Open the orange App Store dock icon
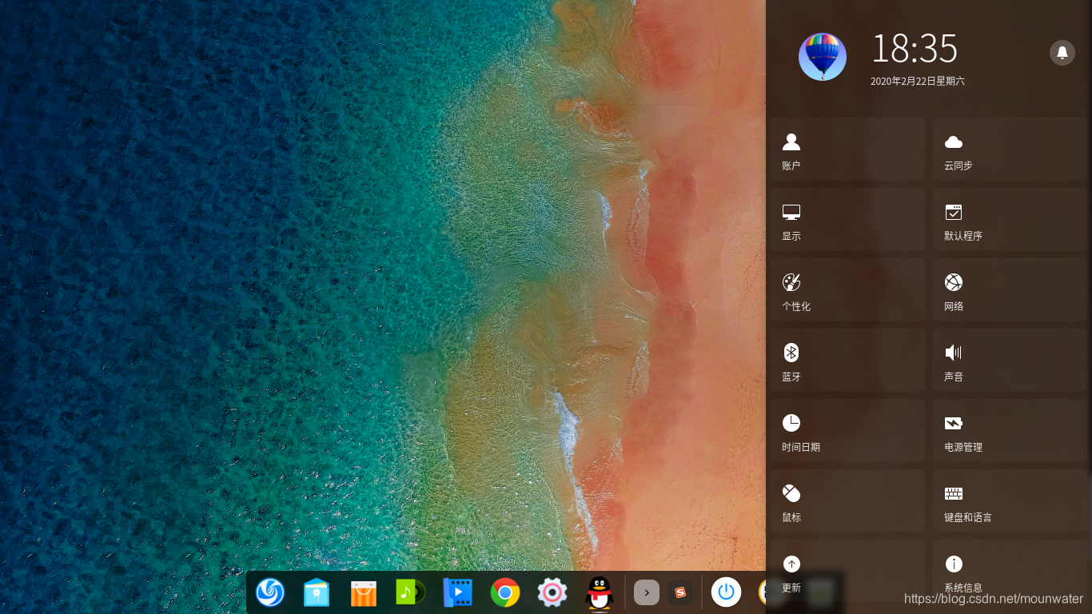This screenshot has height=614, width=1092. tap(364, 592)
